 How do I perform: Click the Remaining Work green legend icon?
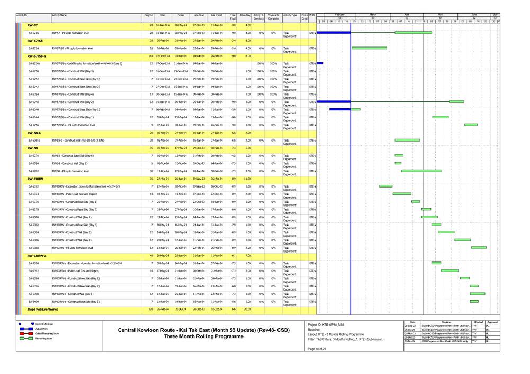pyautogui.click(x=24, y=339)
